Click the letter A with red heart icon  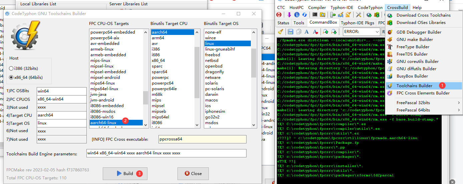[x=316, y=32]
